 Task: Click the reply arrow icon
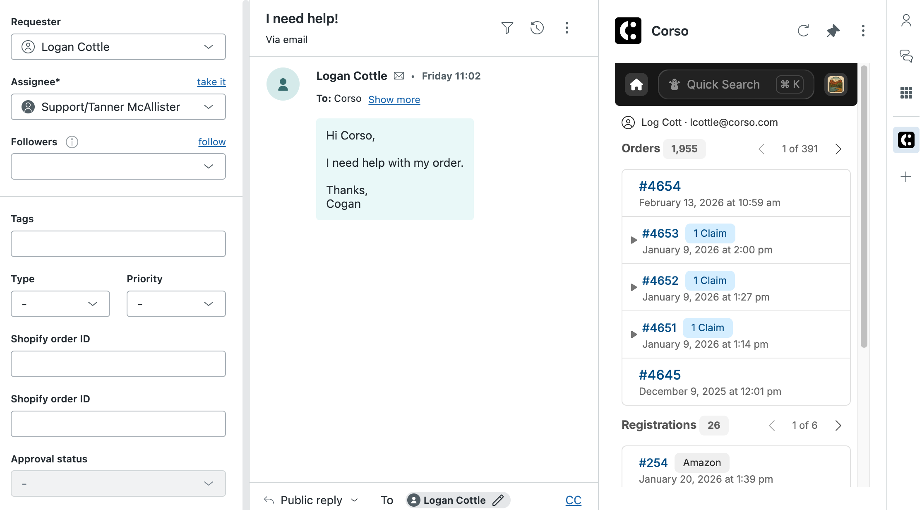(x=269, y=500)
